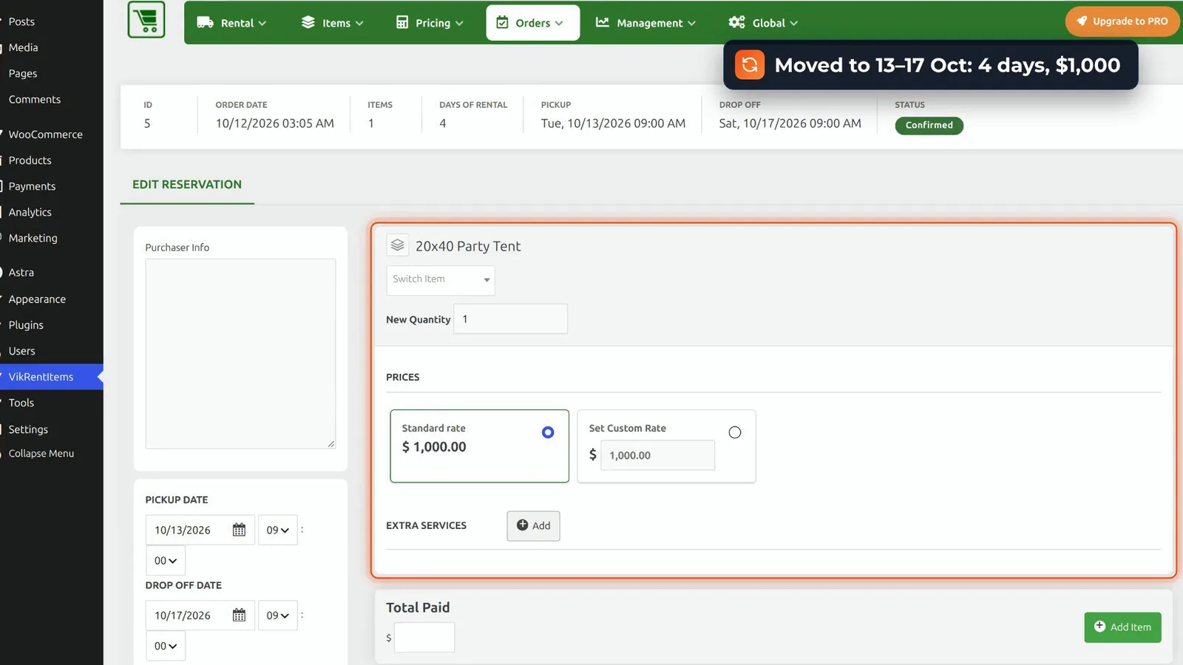Select the Set Custom Rate radio button
Screen dimensions: 1183x665
tap(735, 432)
